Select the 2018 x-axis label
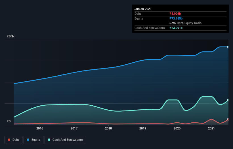Viewport: 233px width, 149px height. [108, 128]
